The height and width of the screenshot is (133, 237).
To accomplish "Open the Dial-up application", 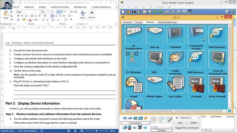I will tap(155, 35).
